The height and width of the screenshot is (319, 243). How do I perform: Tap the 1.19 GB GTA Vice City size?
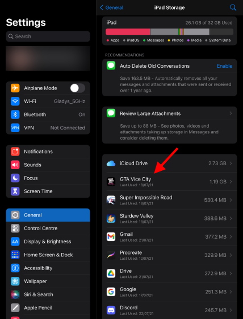218,182
